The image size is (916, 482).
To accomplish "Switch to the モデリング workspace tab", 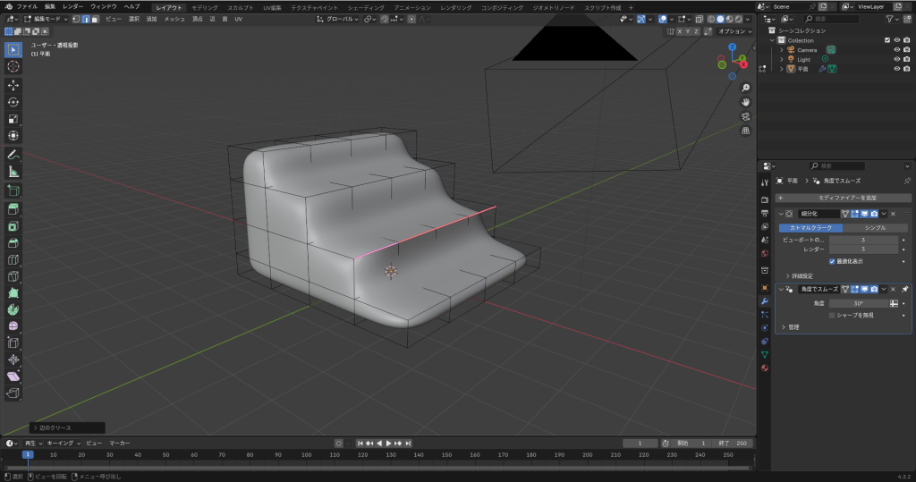I will 205,7.
